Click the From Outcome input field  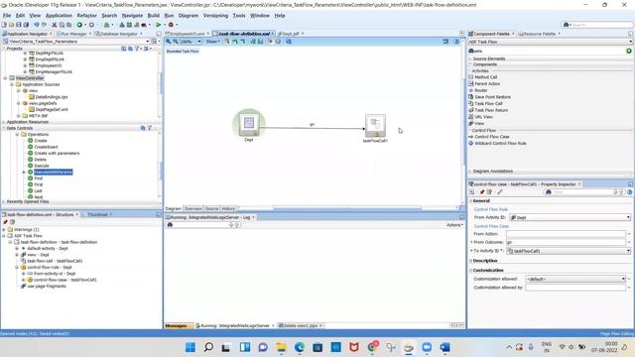click(566, 242)
